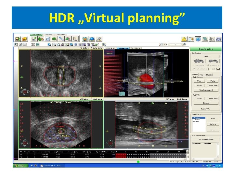Click the Clear All button
234x175 pixels.
206,103
